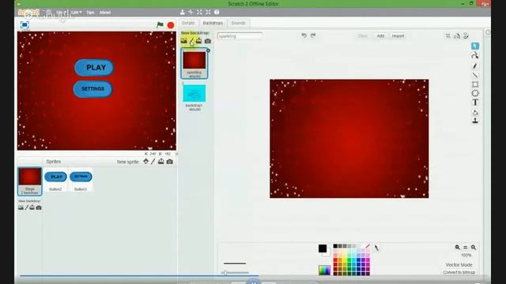Zoom out the paint canvas
Viewport: 506px width, 284px height.
[x=457, y=247]
